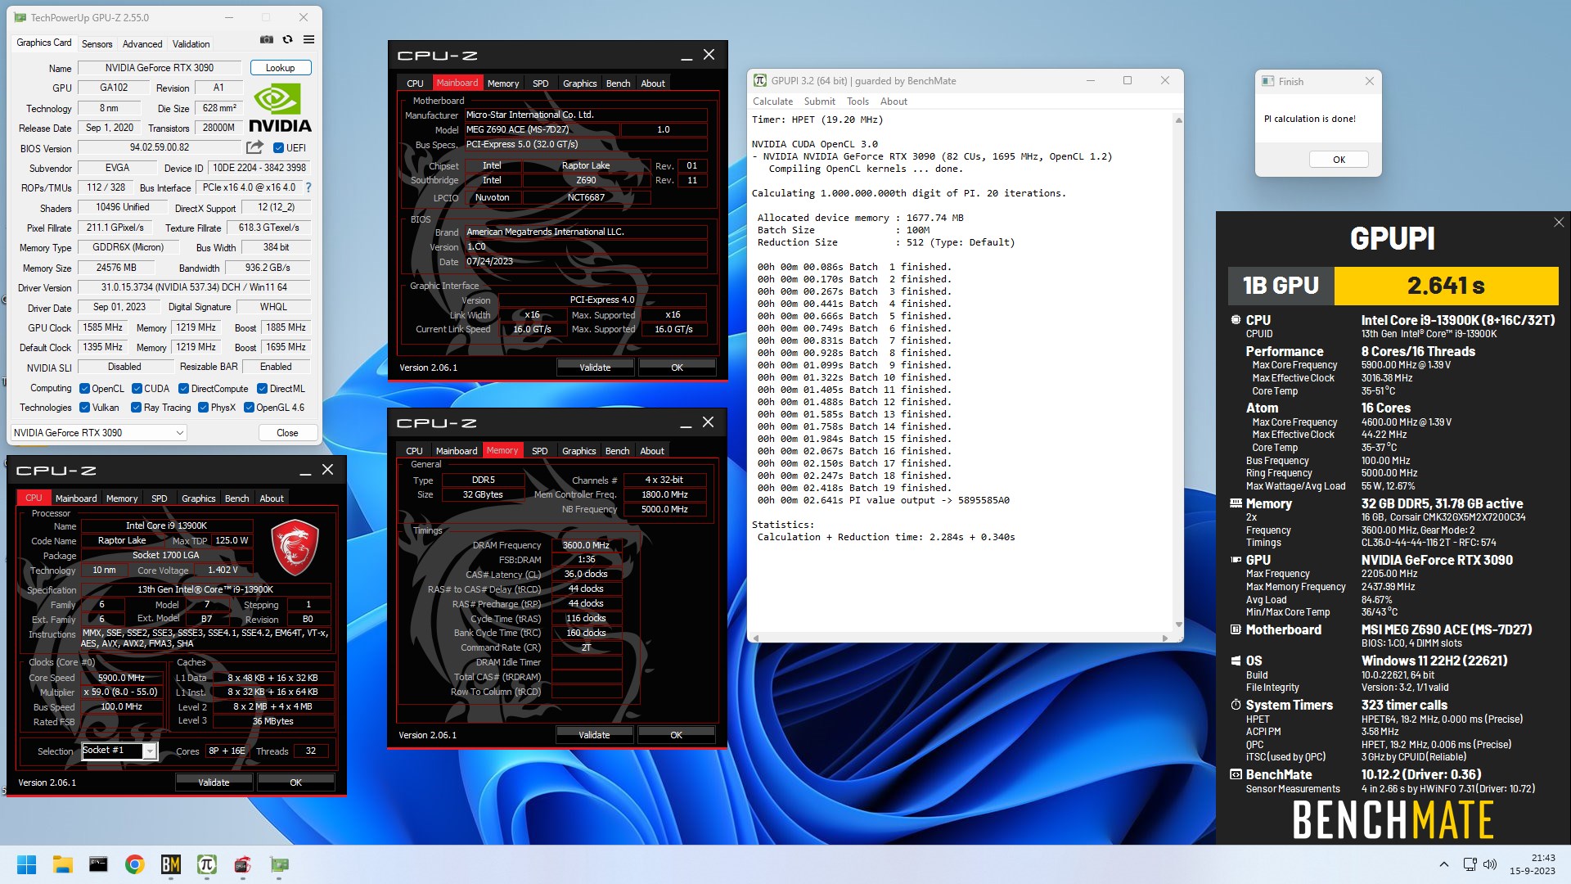
Task: Close the Finish dialog
Action: [1370, 81]
